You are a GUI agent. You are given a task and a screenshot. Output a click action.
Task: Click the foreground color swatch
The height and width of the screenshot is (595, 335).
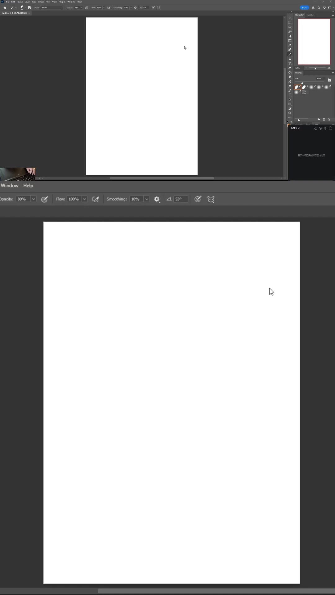click(289, 125)
